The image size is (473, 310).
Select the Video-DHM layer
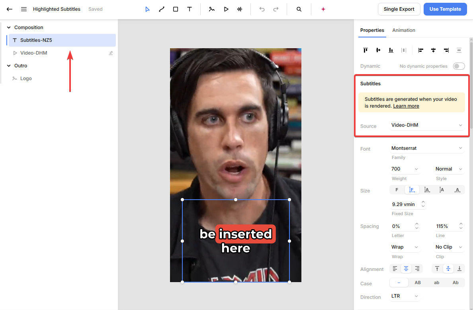click(62, 53)
